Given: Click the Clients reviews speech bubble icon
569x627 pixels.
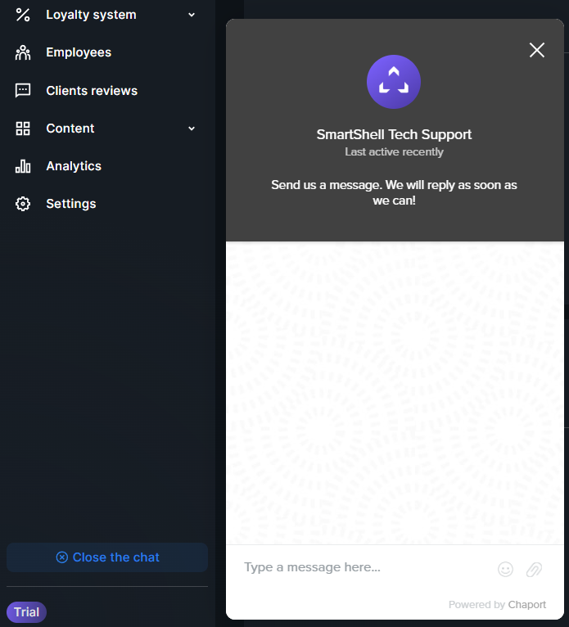Looking at the screenshot, I should pos(23,90).
